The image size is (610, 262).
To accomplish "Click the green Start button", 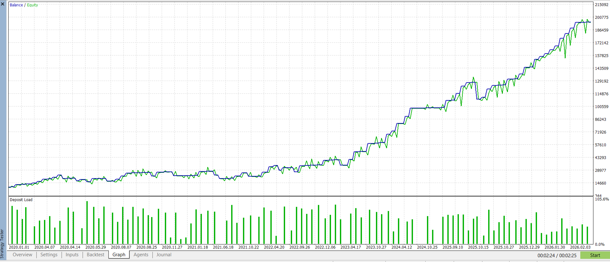I will [595, 255].
